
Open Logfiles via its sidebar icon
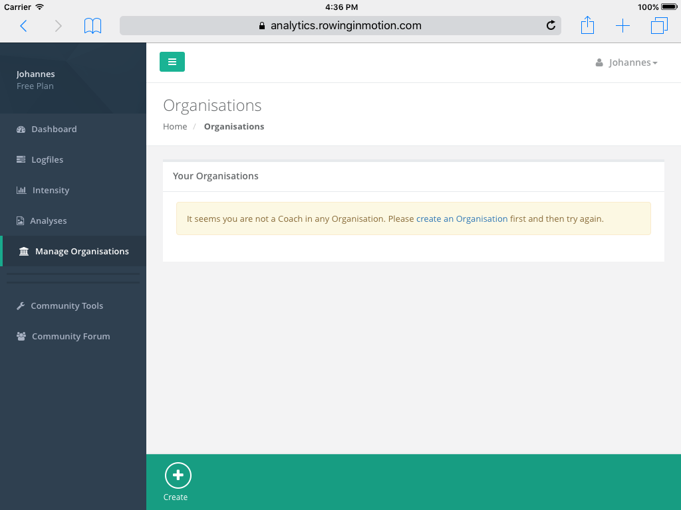click(x=21, y=159)
